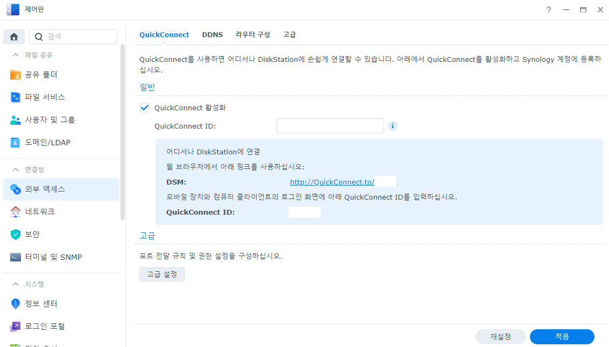The width and height of the screenshot is (609, 347).
Task: Click the 적용 button
Action: click(x=562, y=336)
